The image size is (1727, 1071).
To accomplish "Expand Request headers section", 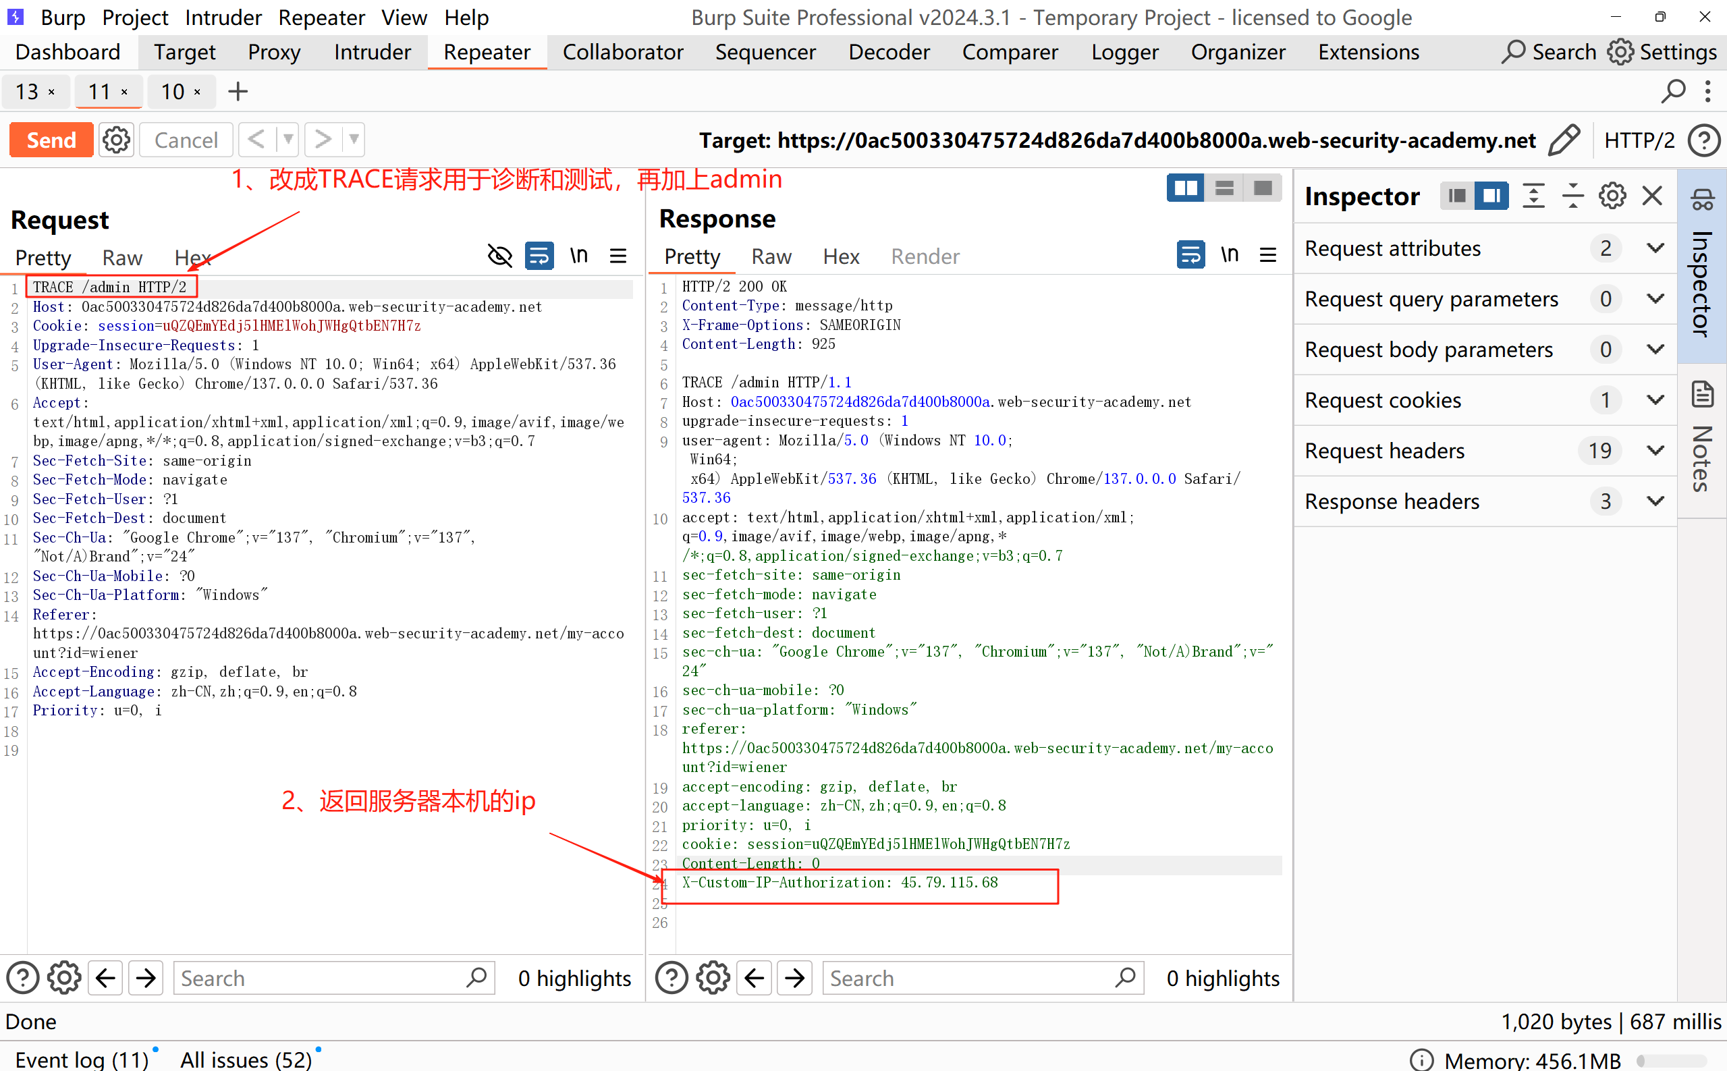I will (1655, 451).
